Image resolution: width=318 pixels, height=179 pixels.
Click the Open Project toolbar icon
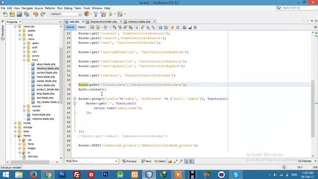[x=19, y=14]
